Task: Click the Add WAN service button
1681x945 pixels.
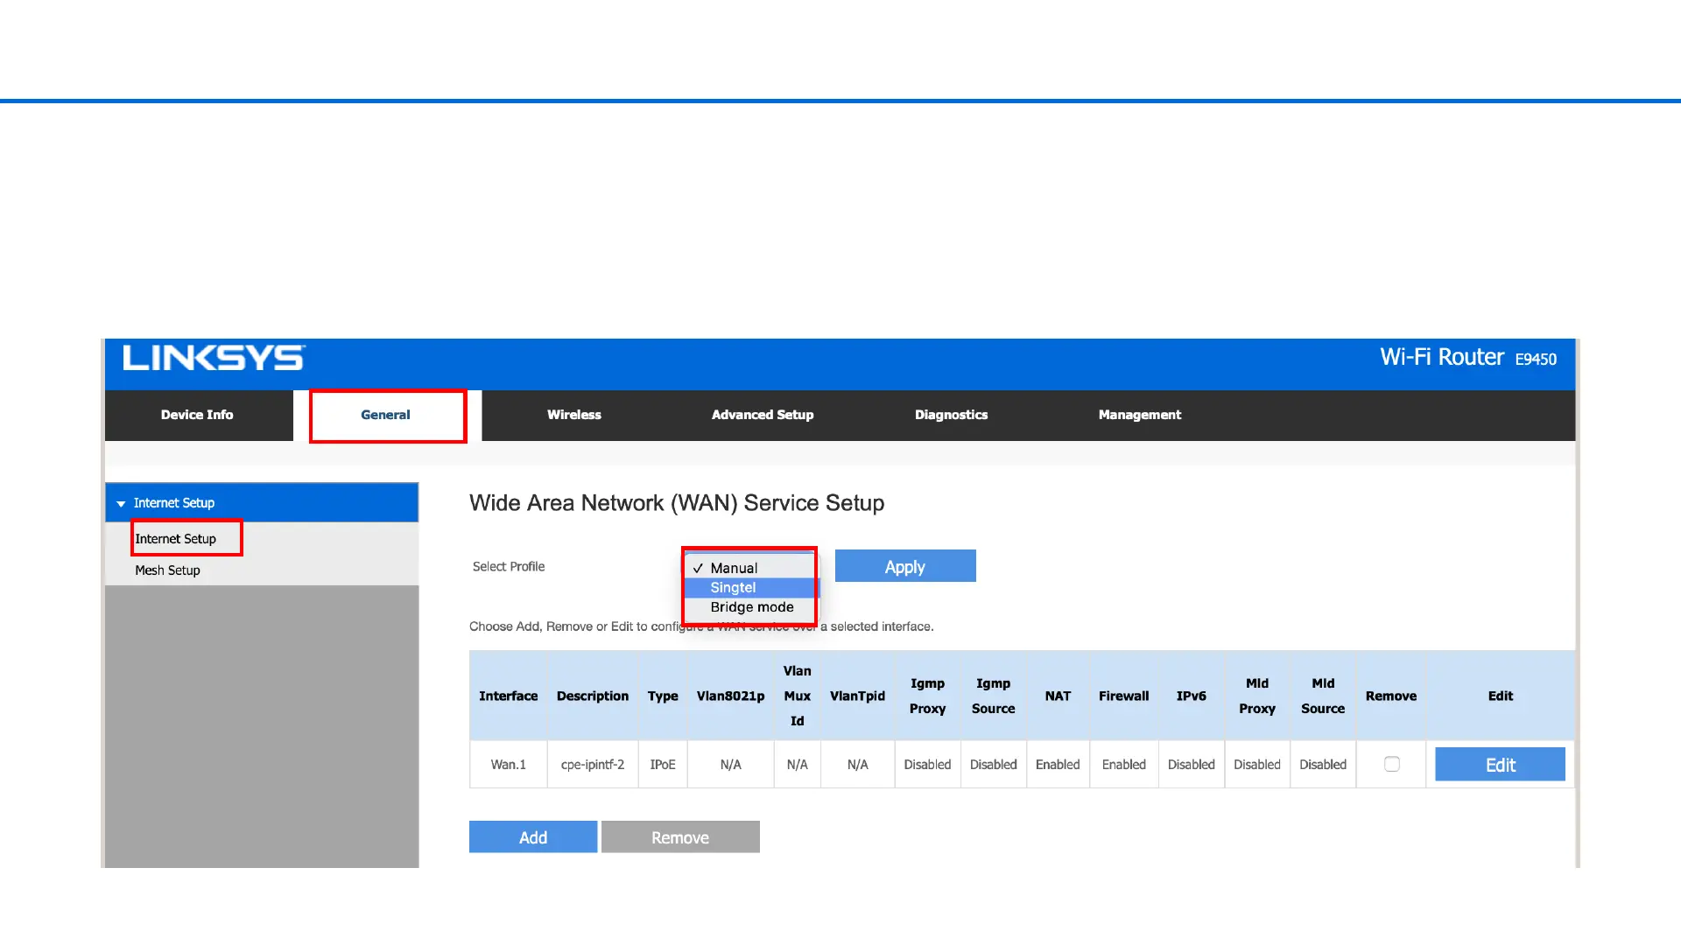Action: [532, 837]
